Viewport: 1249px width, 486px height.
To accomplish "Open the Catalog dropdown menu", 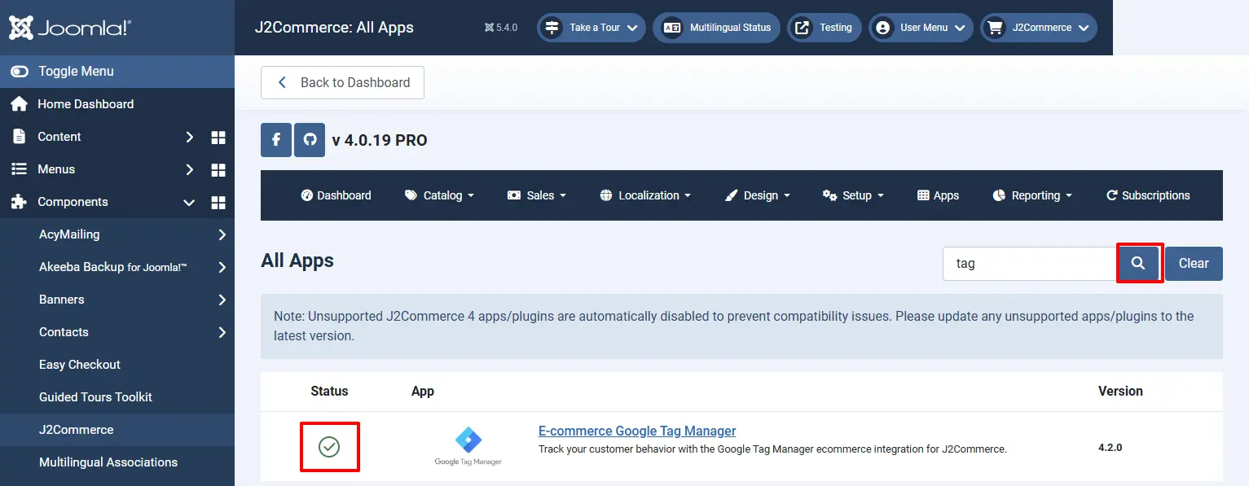I will point(439,195).
